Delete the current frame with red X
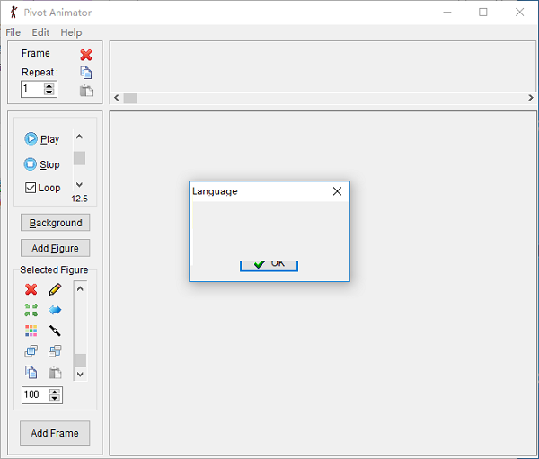The image size is (539, 459). point(86,55)
